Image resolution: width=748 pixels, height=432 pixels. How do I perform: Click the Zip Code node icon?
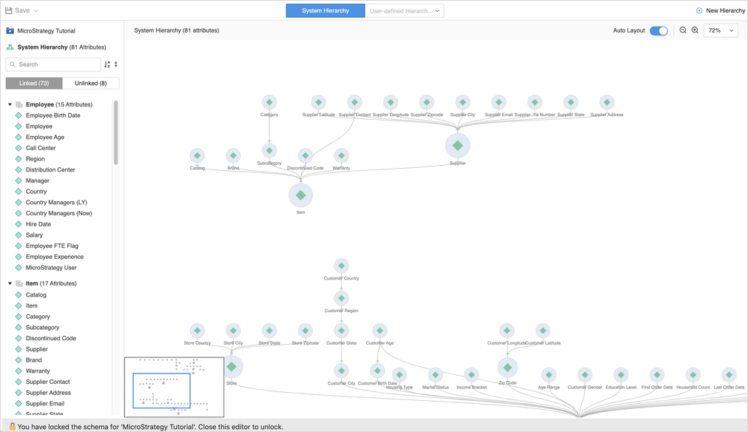click(x=507, y=367)
